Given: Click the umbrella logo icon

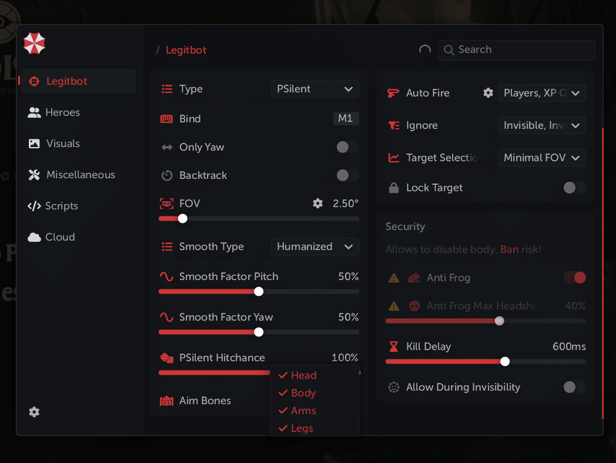Looking at the screenshot, I should (x=34, y=44).
